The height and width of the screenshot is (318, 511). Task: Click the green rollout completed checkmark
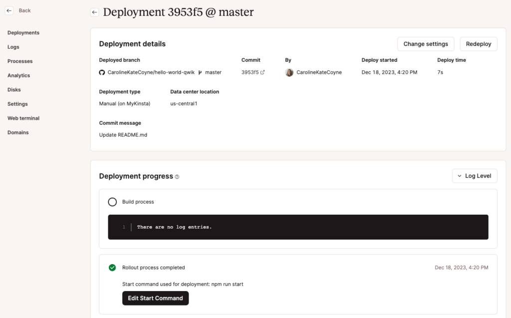pyautogui.click(x=112, y=268)
